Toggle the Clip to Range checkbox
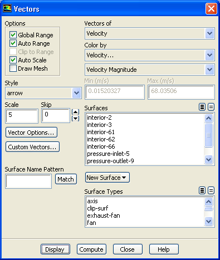This screenshot has width=220, height=260. tap(13, 52)
